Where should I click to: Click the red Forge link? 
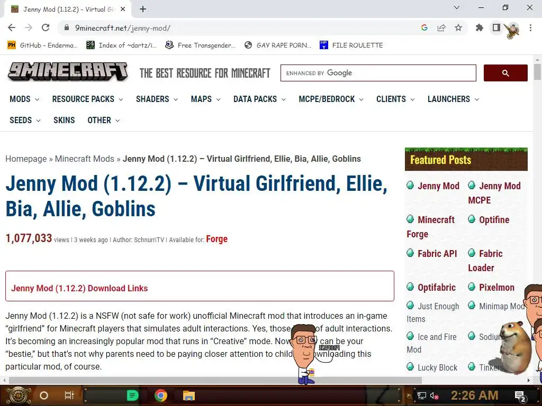[x=216, y=239]
